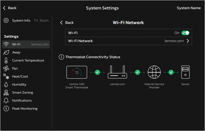Click the System Info circle icon

click(x=6, y=20)
